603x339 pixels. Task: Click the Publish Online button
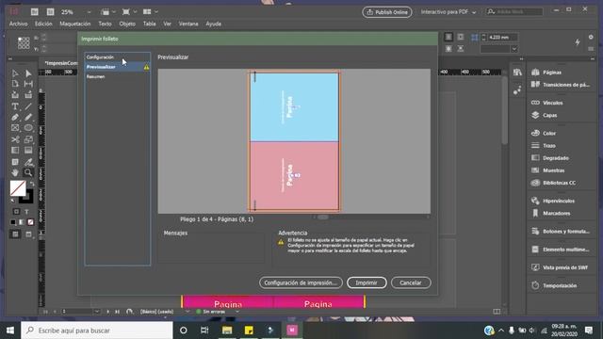click(x=387, y=12)
